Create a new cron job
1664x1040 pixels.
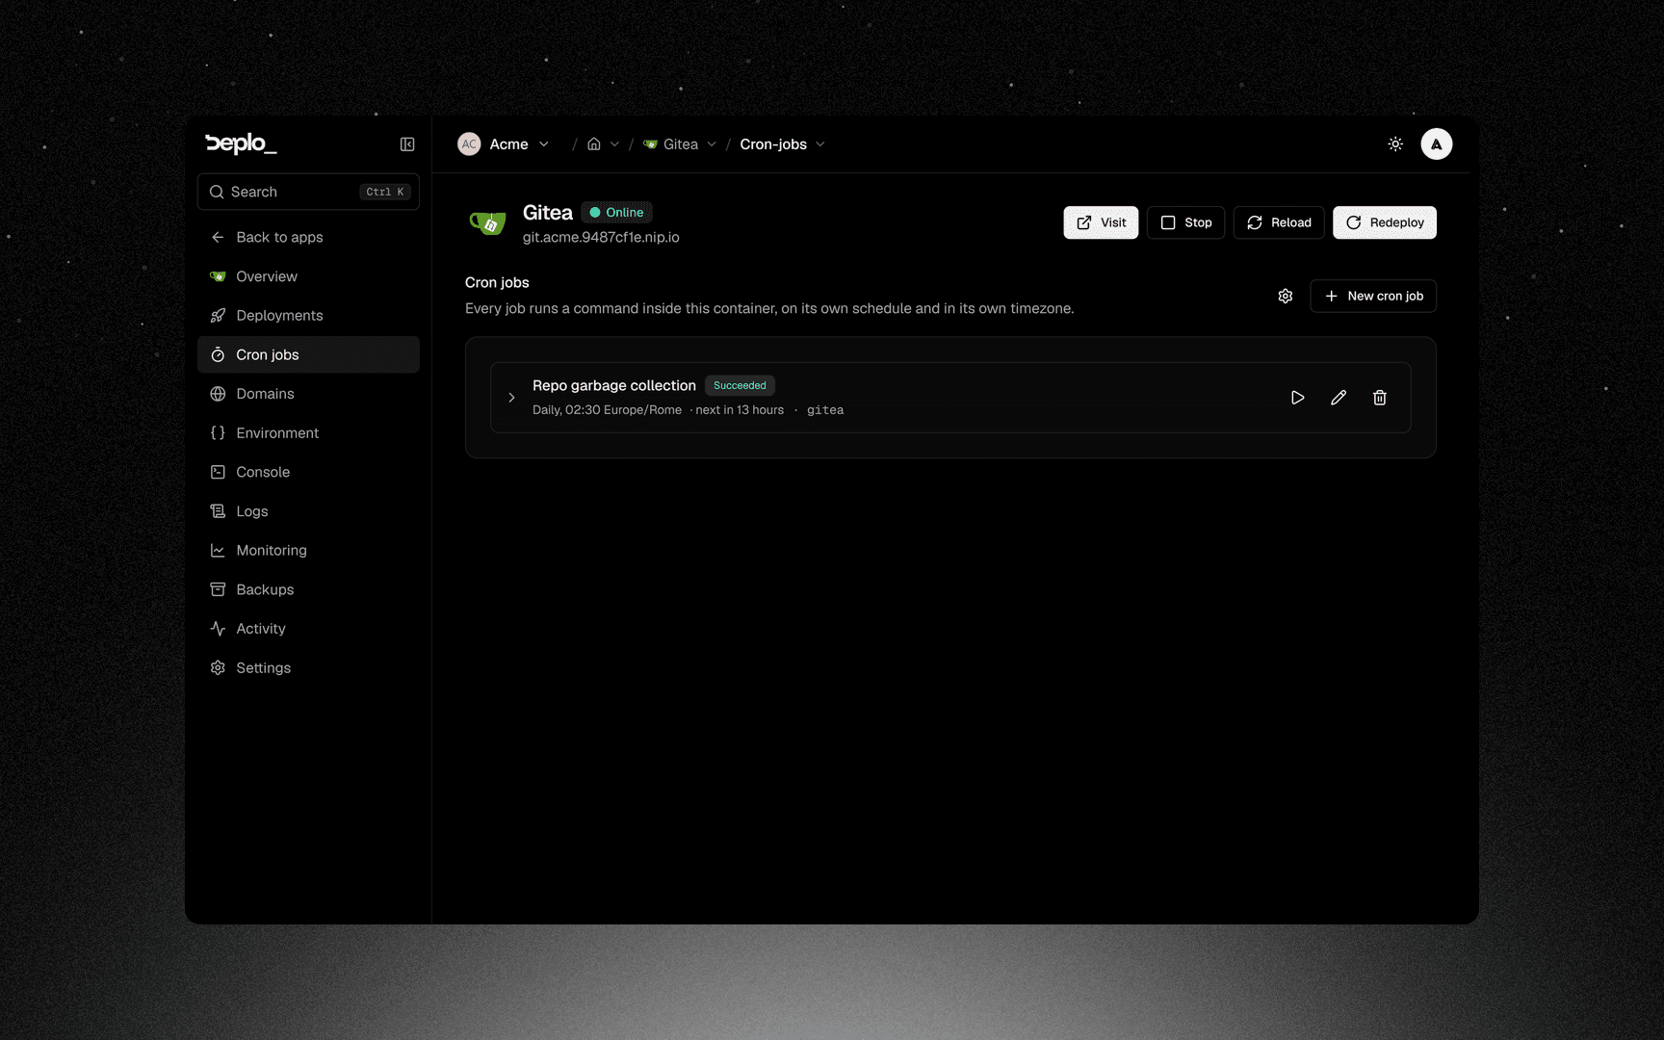point(1373,297)
